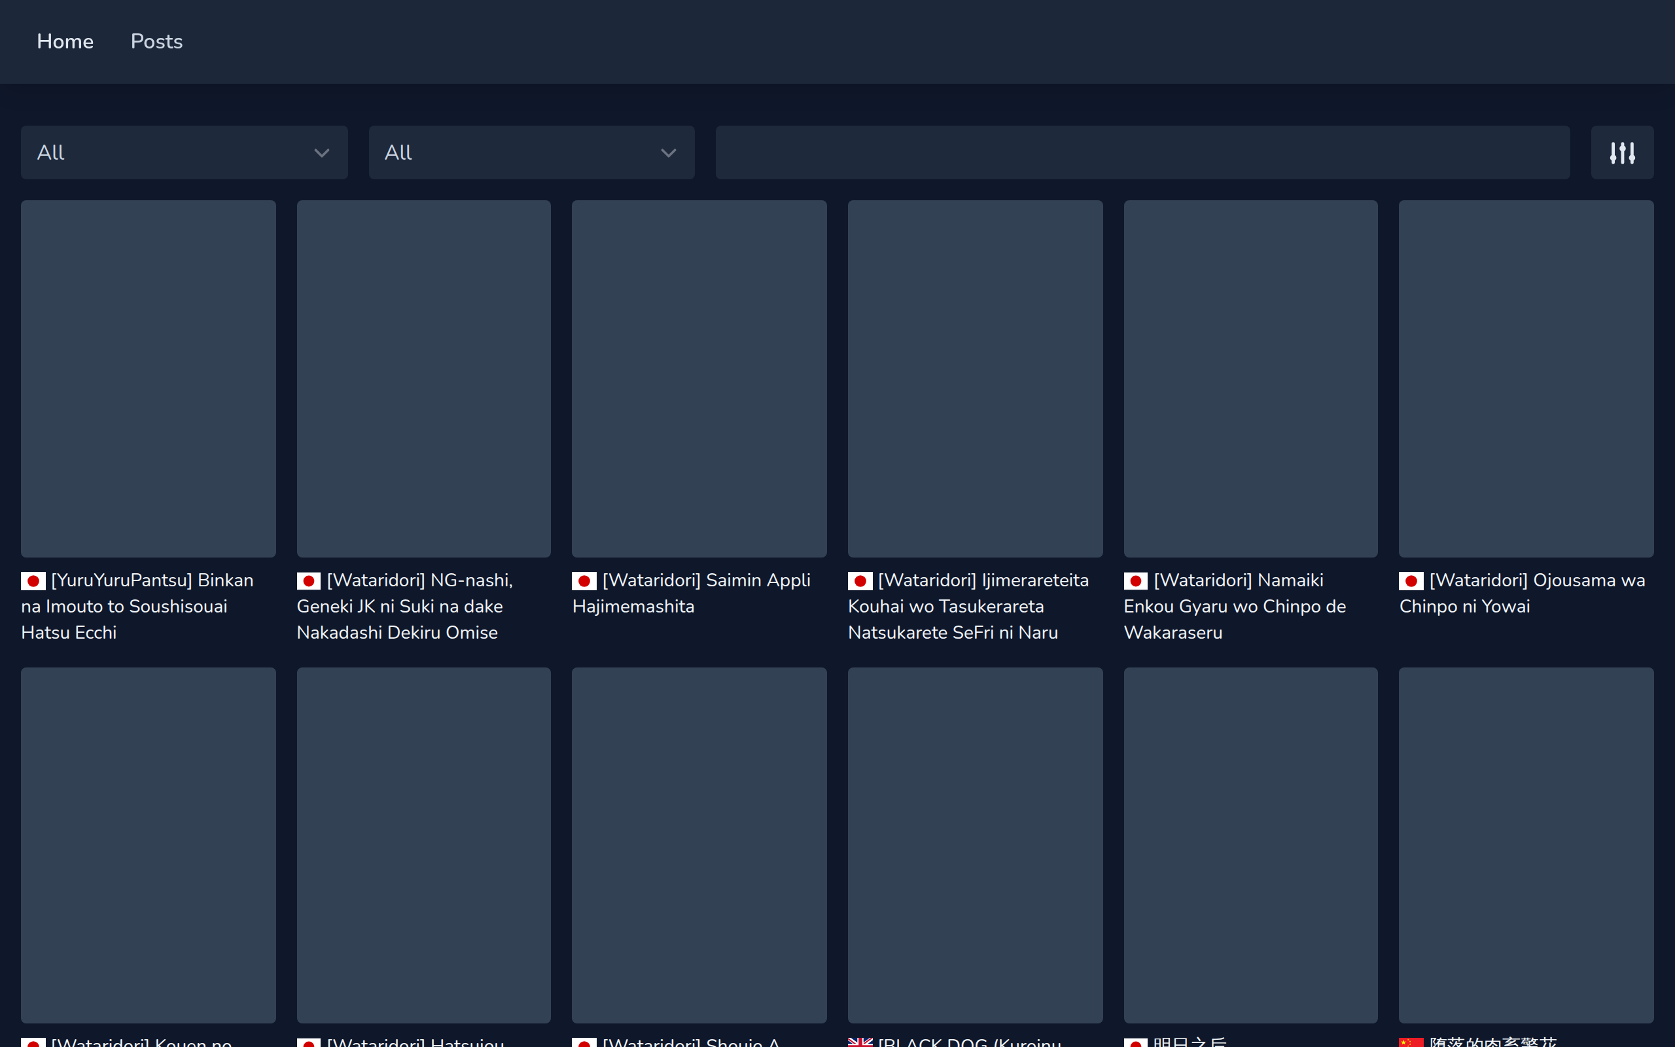1675x1047 pixels.
Task: Click the empty search input field
Action: pos(1142,152)
